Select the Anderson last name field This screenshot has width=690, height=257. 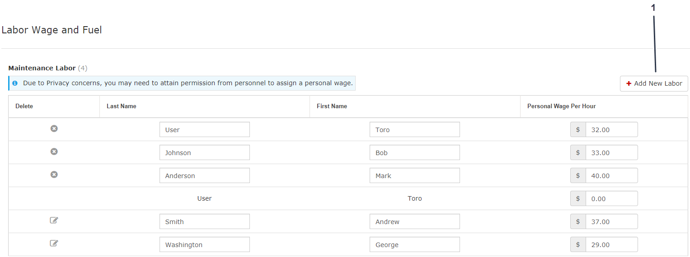204,176
